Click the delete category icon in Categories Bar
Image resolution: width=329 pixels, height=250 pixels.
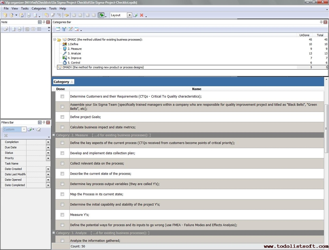tap(77, 29)
